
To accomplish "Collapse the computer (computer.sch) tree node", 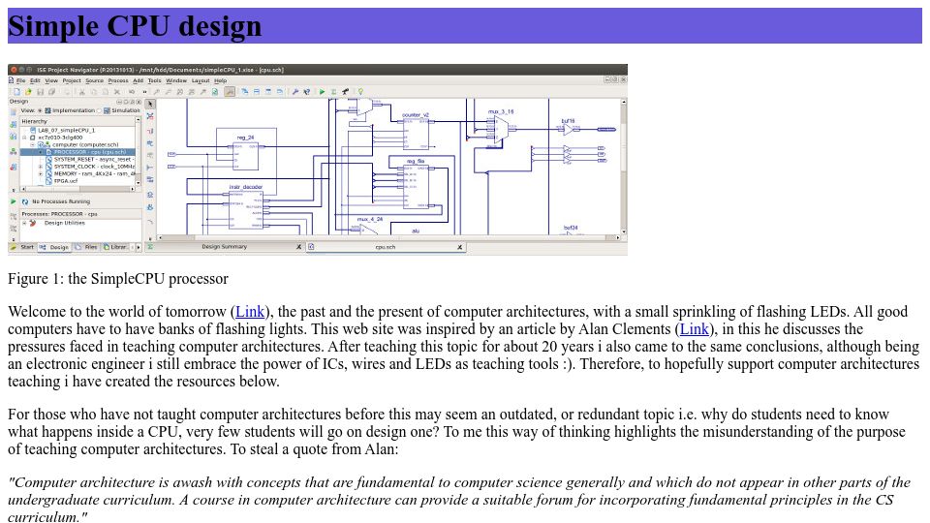I will 33,144.
